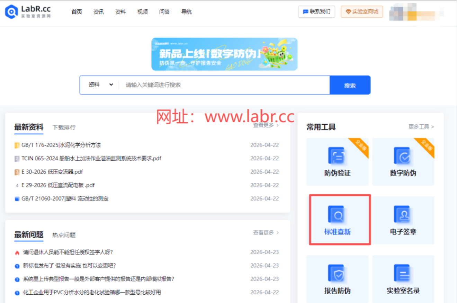The image size is (457, 303).
Task: Click date 2026-04-22 of 化工企业用于PVC question
Action: click(x=265, y=293)
